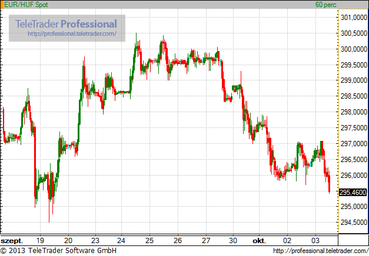Click the szept. month label on time axis

[x=12, y=241]
